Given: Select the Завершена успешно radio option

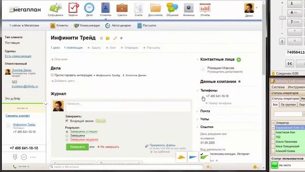Looking at the screenshot, I should point(67,132).
